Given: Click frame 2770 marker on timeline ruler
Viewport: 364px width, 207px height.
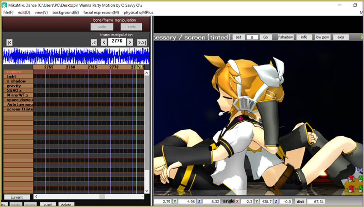Looking at the screenshot, I should [x=114, y=67].
